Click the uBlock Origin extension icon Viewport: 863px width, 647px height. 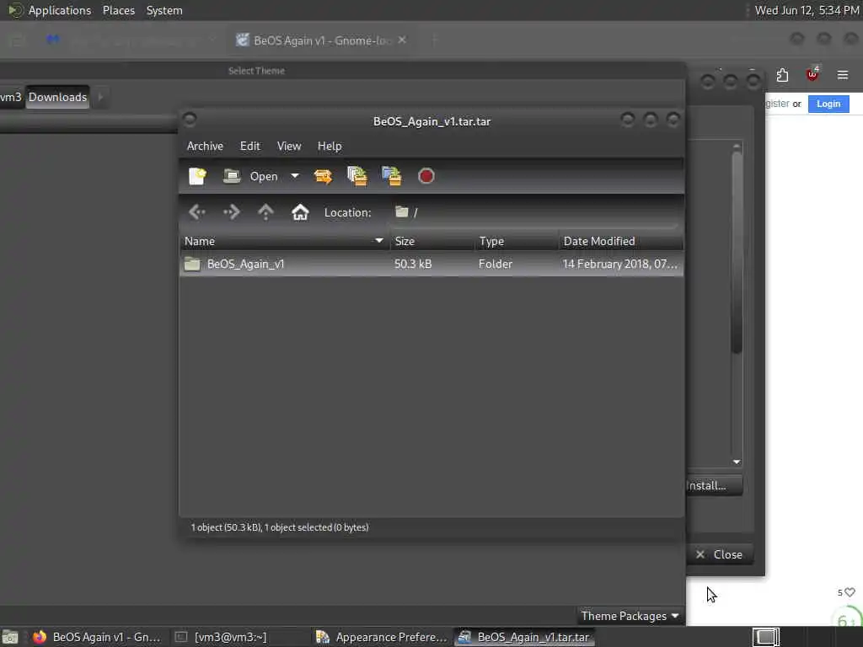click(x=812, y=74)
